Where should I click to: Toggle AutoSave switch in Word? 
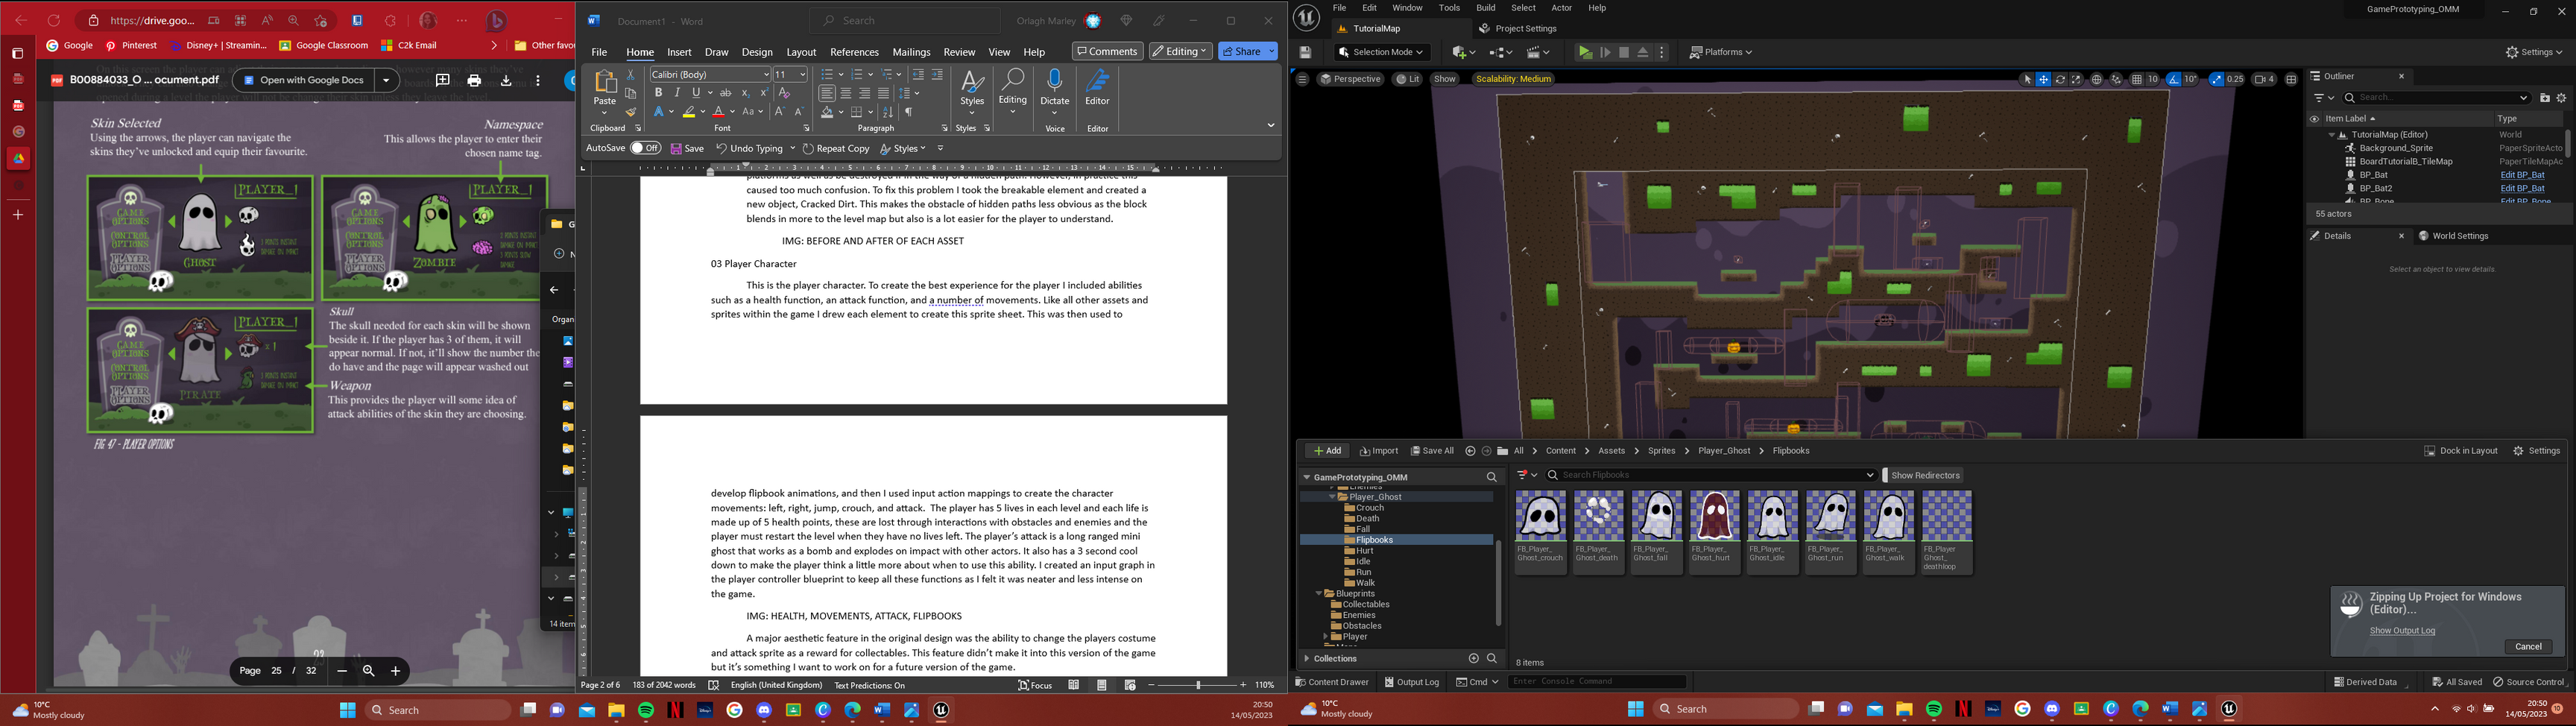click(x=646, y=148)
